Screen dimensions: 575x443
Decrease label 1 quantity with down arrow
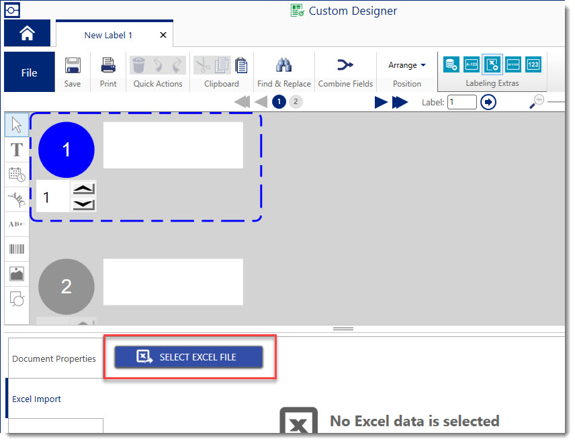point(83,204)
